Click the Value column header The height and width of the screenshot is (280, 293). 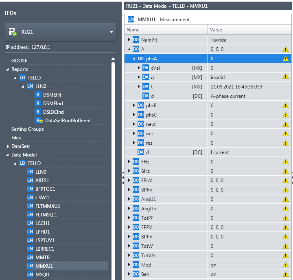[x=216, y=30]
